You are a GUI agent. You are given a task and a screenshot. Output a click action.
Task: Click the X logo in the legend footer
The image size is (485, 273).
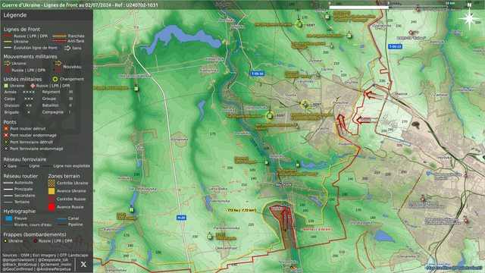(x=83, y=265)
